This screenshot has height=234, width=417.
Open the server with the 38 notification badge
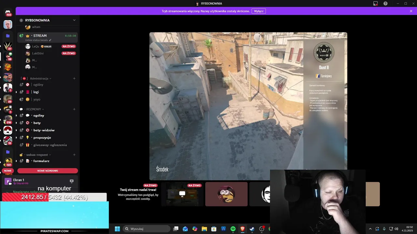tap(8, 56)
